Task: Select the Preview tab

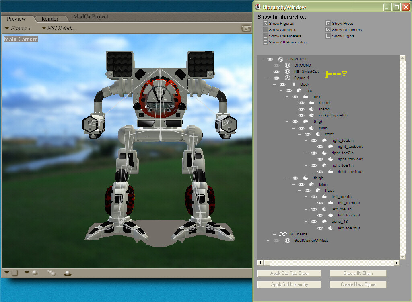Action: [x=16, y=19]
